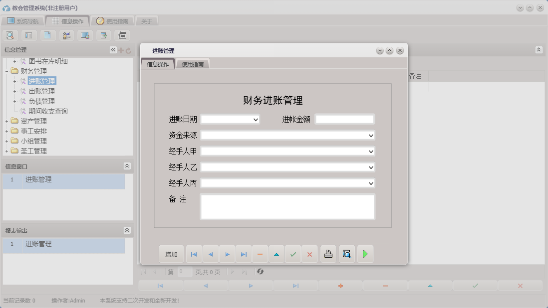Collapse the 财务管理 tree folder

click(6, 71)
